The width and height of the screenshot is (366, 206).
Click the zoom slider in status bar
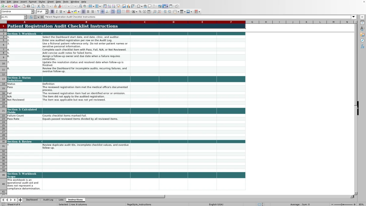click(x=342, y=204)
